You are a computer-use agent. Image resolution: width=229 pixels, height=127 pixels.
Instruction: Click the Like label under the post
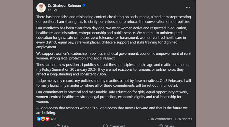coord(65,126)
